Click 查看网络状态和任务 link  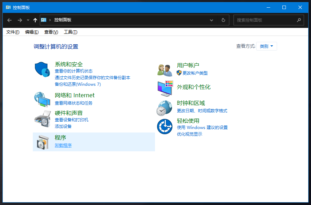coord(74,103)
